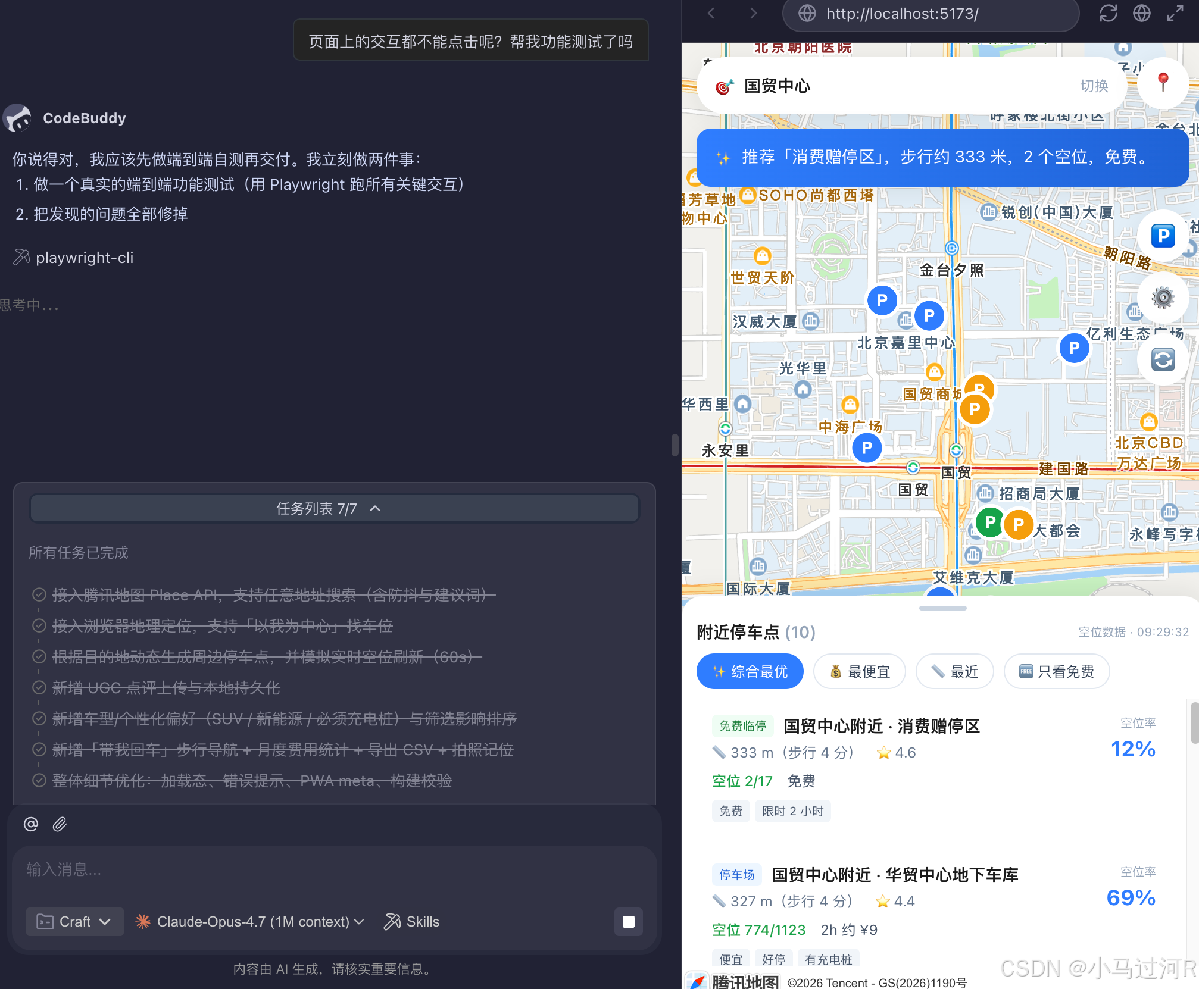This screenshot has width=1199, height=989.
Task: Toggle the completed 新增 UGC 点评 task checkmark
Action: 39,688
